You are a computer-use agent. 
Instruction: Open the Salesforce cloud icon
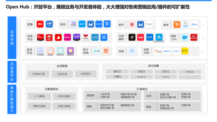[185, 37]
